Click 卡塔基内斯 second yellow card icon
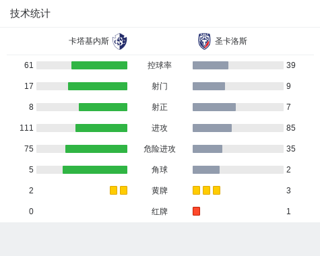320x256 pixels. (123, 191)
